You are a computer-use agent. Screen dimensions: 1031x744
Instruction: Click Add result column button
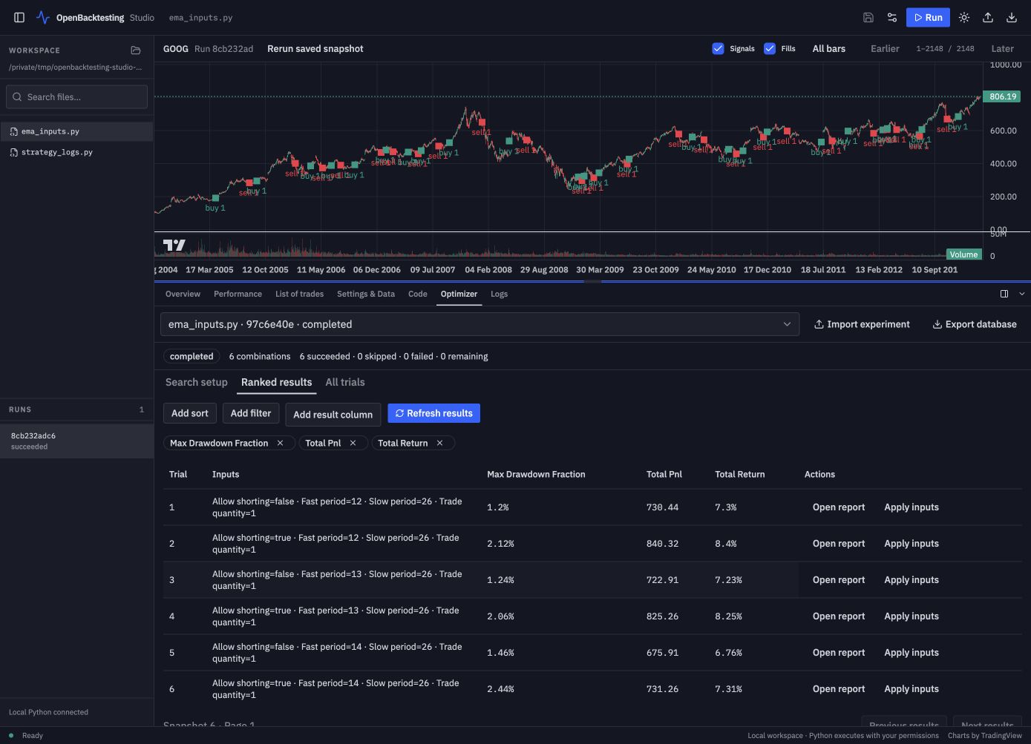click(333, 414)
